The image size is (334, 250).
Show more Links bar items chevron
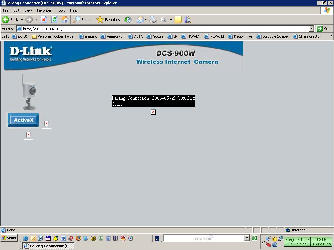click(330, 36)
